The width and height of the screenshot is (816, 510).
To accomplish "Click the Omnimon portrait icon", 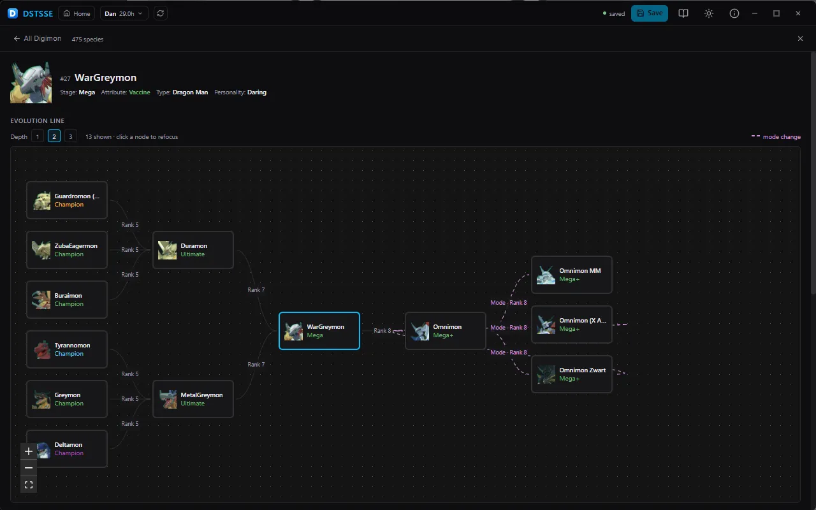I will (x=420, y=331).
